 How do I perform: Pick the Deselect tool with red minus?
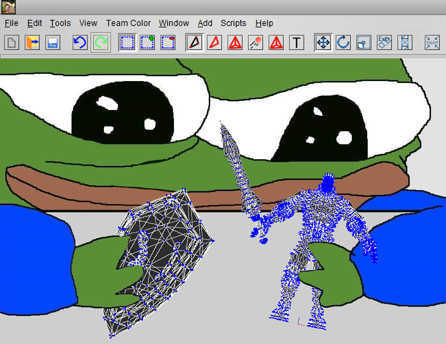(x=168, y=42)
